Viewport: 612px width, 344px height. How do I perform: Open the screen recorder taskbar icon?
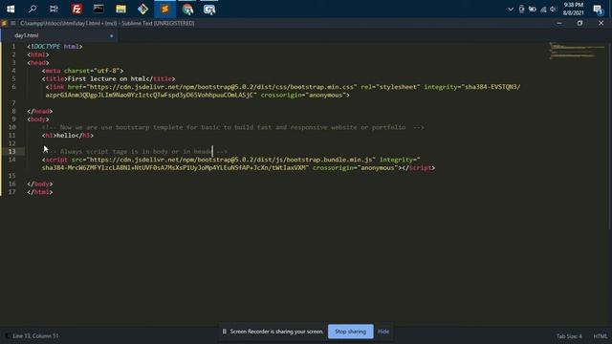coord(209,9)
